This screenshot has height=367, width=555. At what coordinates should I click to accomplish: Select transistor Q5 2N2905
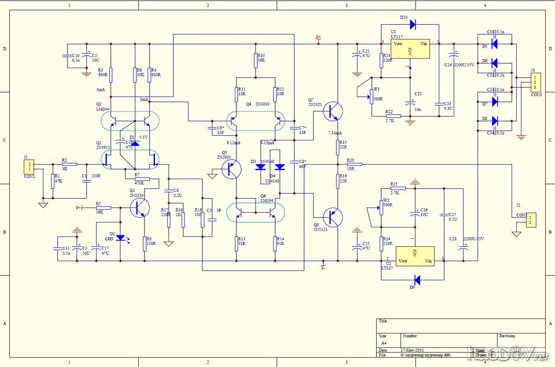[x=232, y=169]
